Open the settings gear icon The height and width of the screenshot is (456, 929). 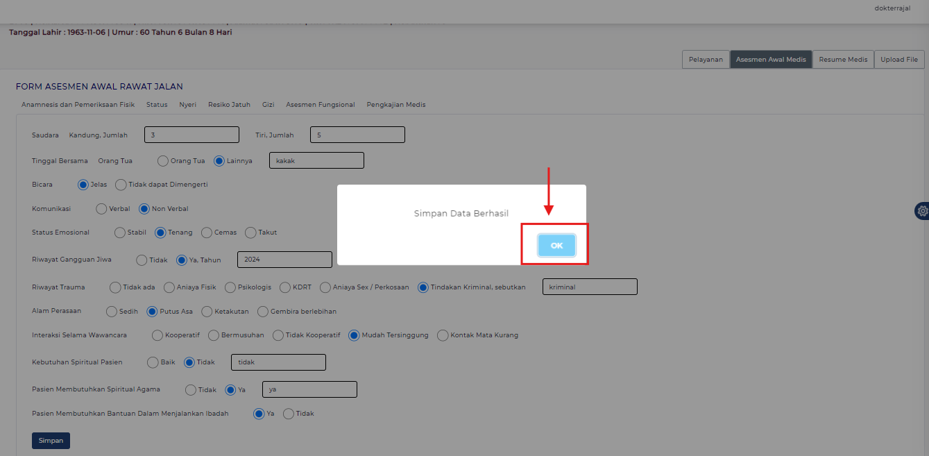pyautogui.click(x=922, y=211)
